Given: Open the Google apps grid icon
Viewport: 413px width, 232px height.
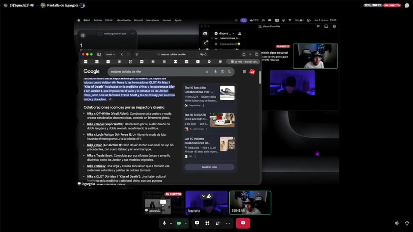Looking at the screenshot, I should coord(244,72).
